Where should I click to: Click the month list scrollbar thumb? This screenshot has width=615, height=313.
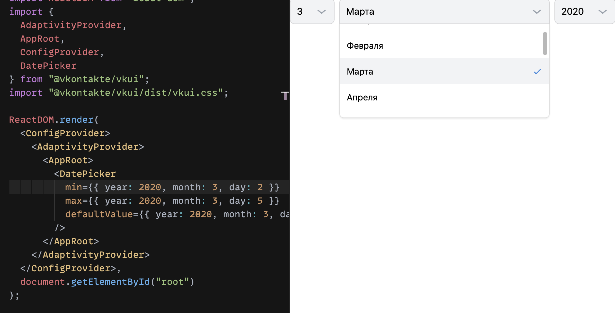point(545,43)
